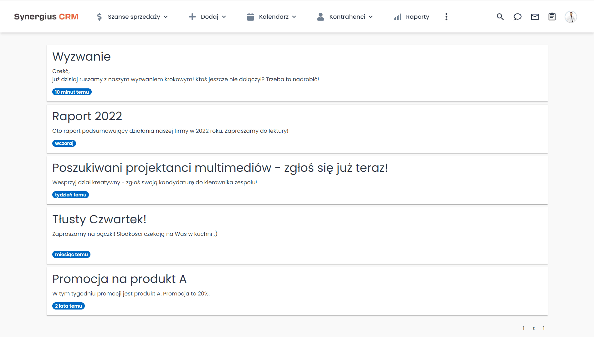Open the Kontrahenci dropdown
Image resolution: width=594 pixels, height=337 pixels.
click(371, 17)
